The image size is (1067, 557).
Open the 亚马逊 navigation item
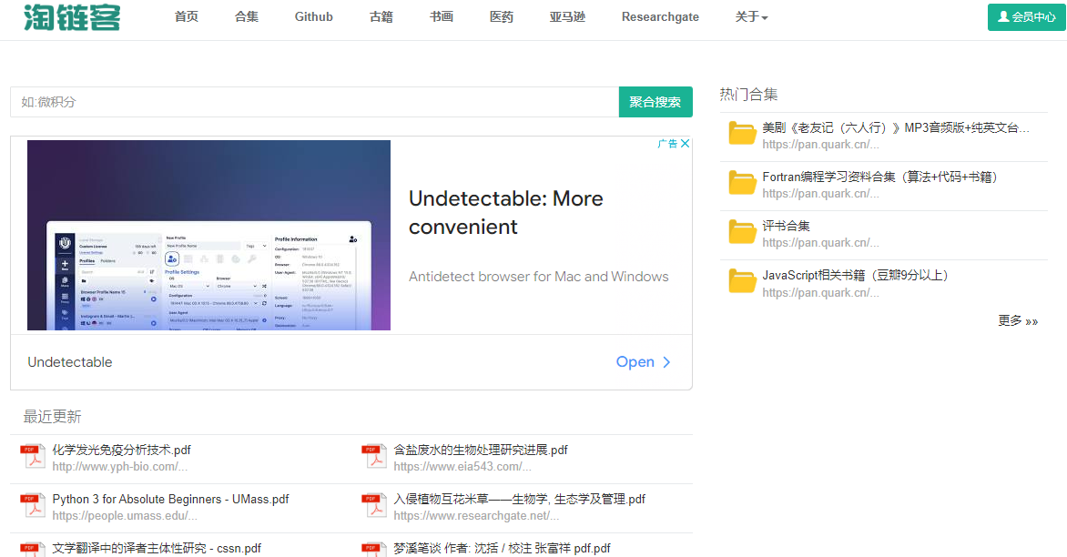567,17
